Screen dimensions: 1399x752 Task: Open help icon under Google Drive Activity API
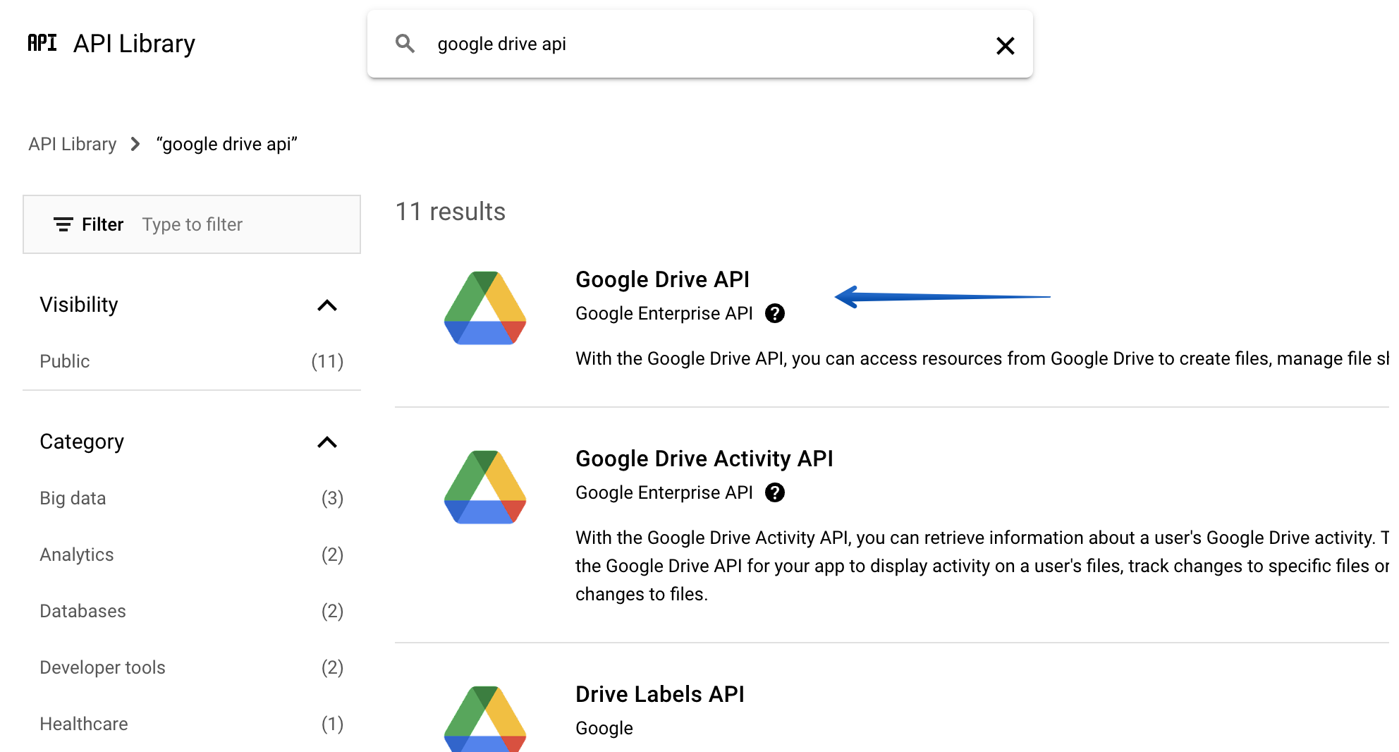pyautogui.click(x=775, y=492)
